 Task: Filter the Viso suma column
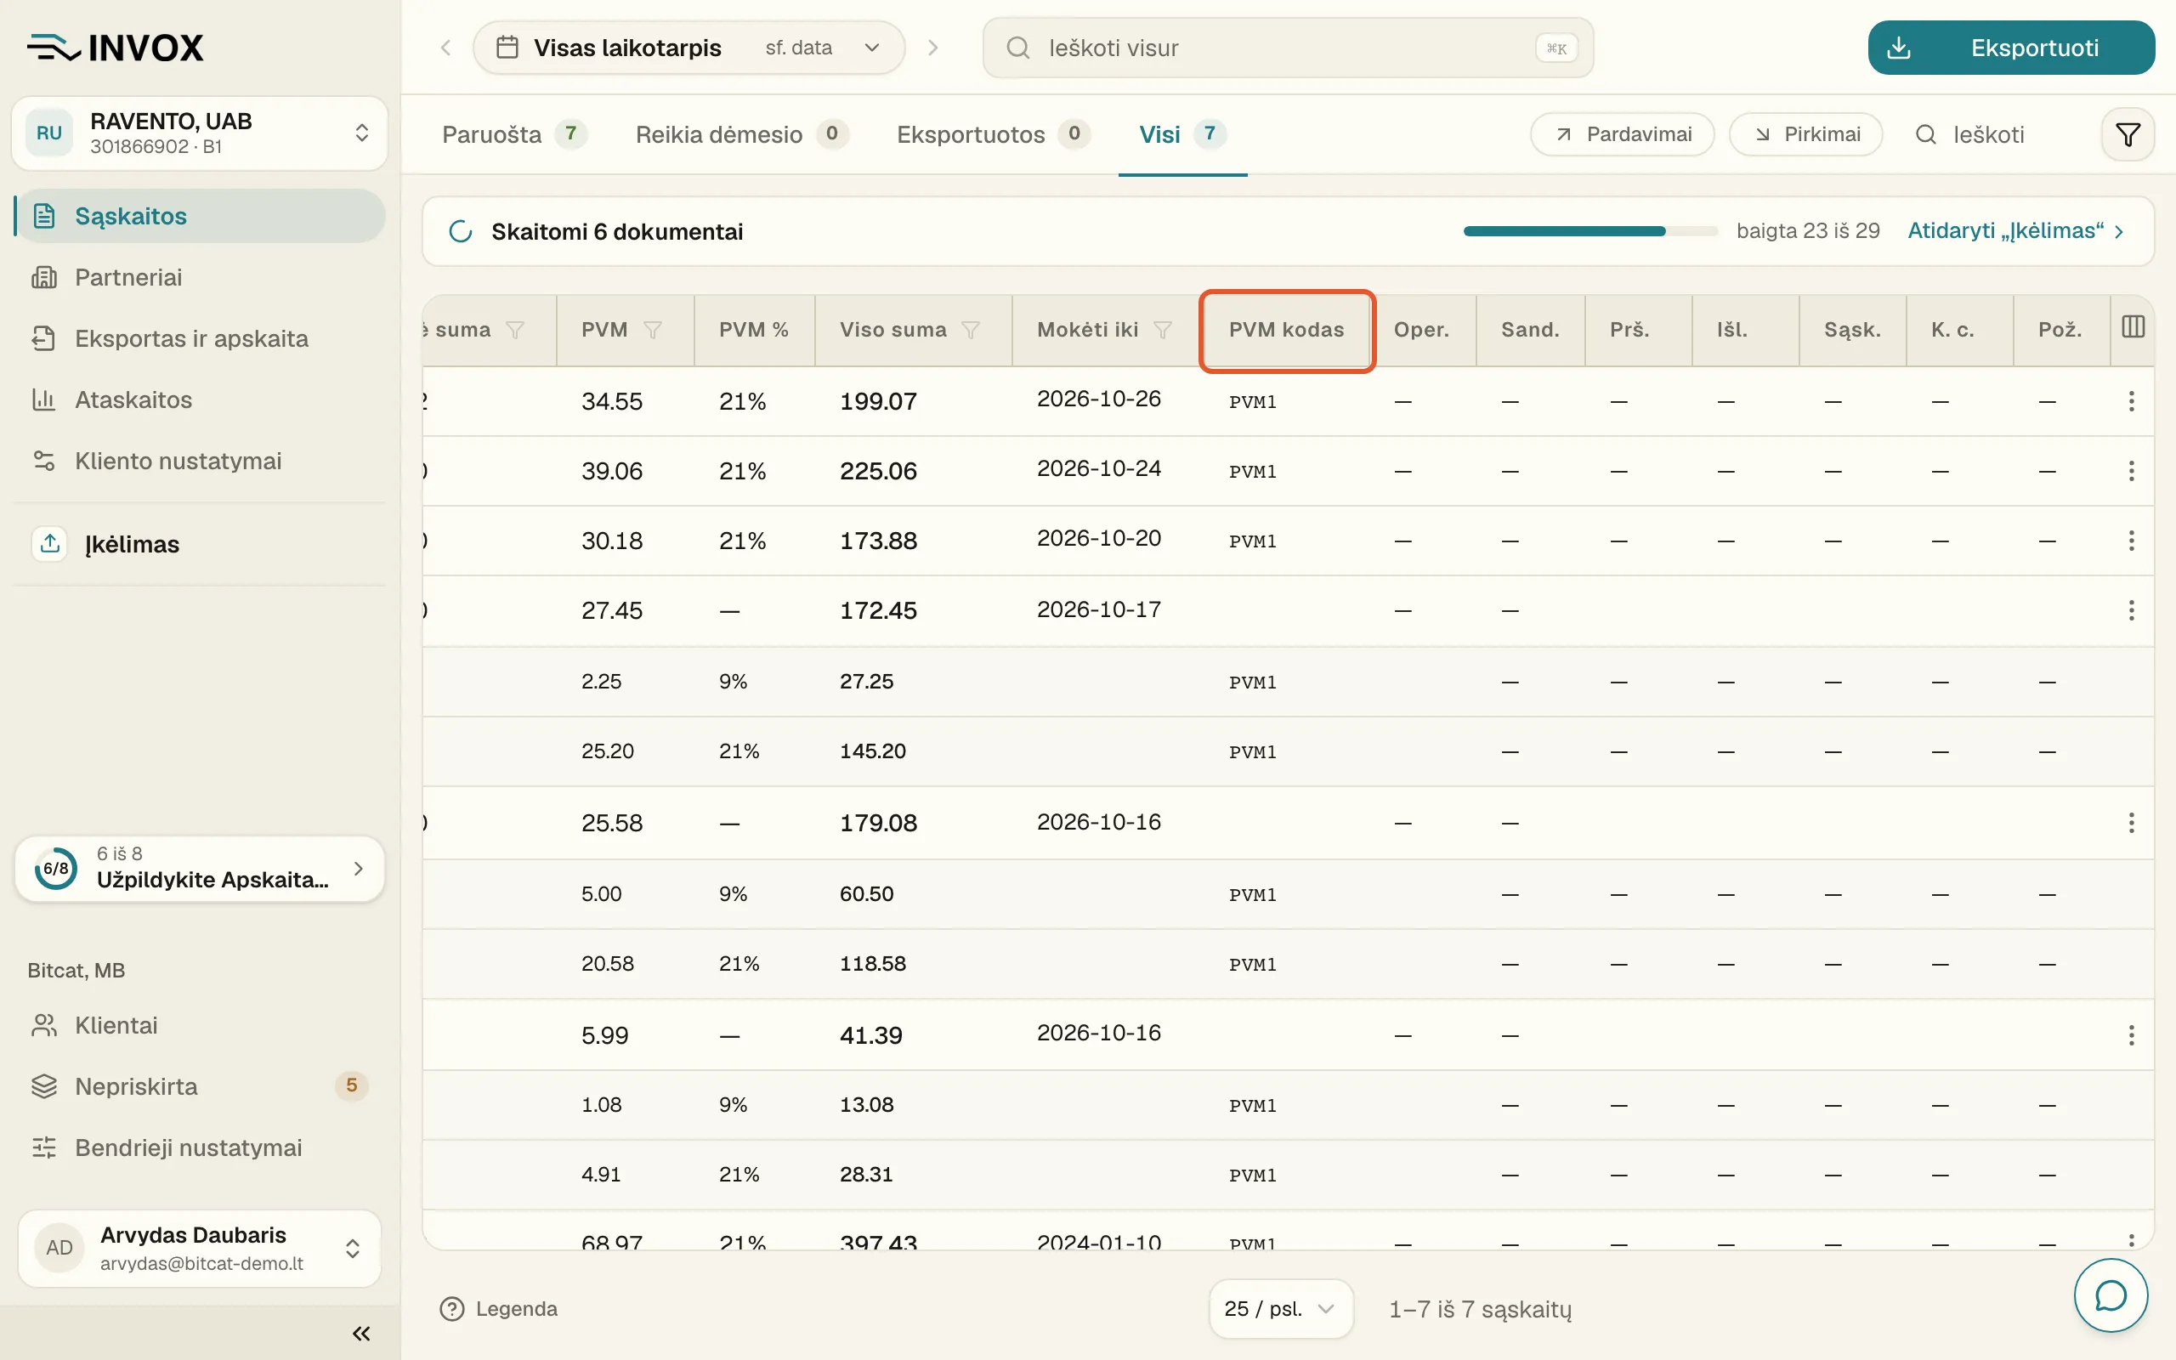(x=970, y=330)
